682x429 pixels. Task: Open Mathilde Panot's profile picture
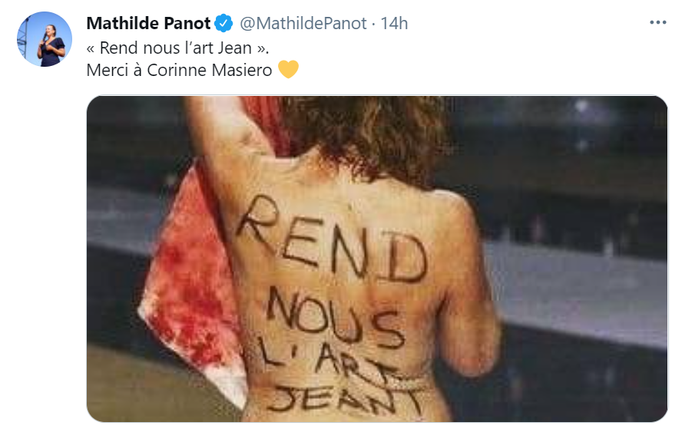point(45,39)
